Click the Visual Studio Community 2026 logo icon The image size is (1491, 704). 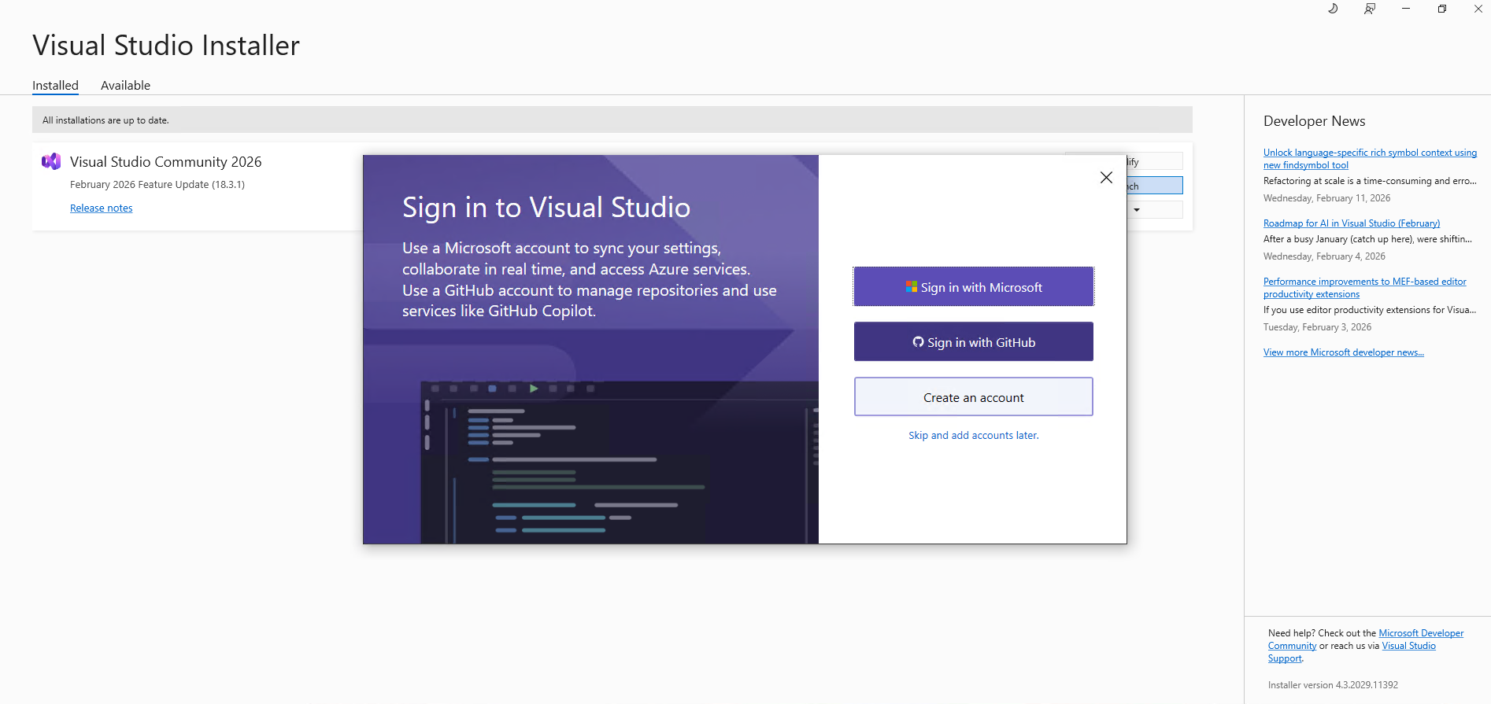pos(51,161)
